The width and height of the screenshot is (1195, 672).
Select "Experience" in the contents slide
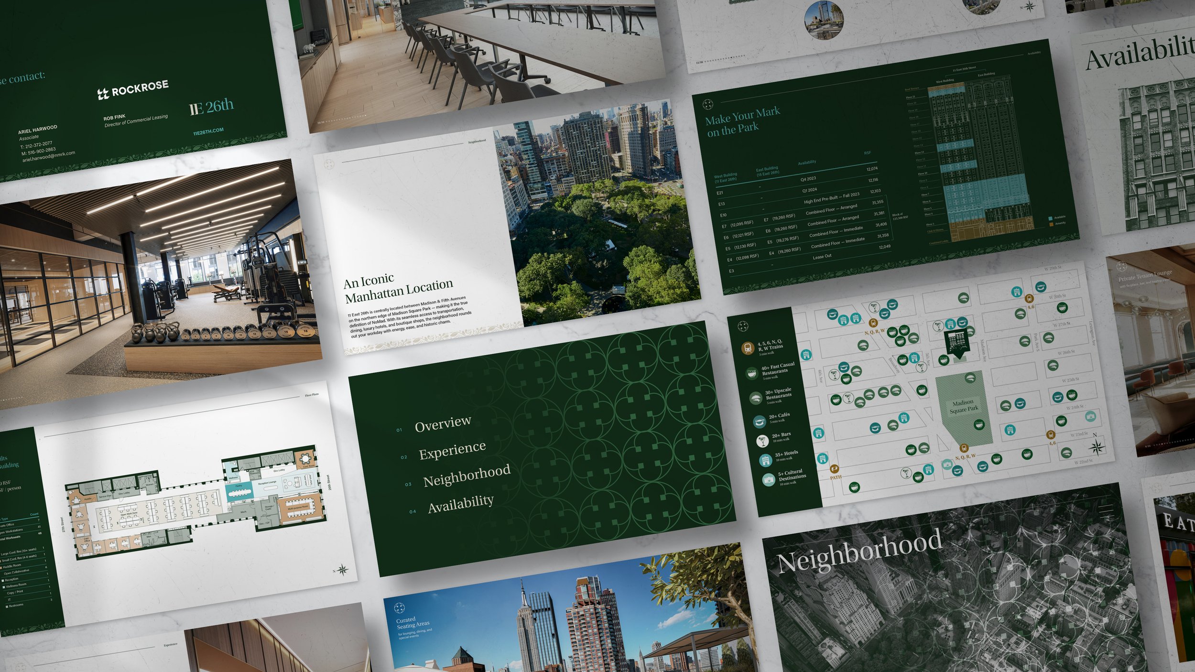point(452,450)
